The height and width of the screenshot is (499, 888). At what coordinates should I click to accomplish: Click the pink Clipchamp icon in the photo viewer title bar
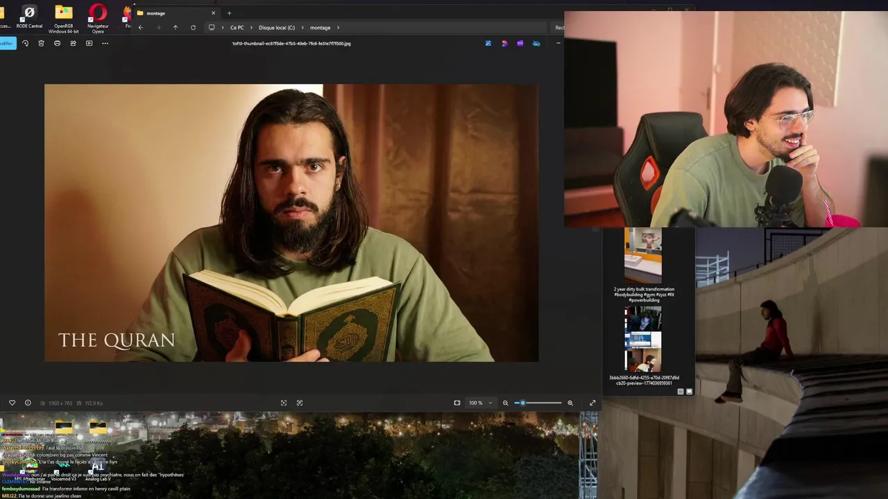pyautogui.click(x=504, y=43)
